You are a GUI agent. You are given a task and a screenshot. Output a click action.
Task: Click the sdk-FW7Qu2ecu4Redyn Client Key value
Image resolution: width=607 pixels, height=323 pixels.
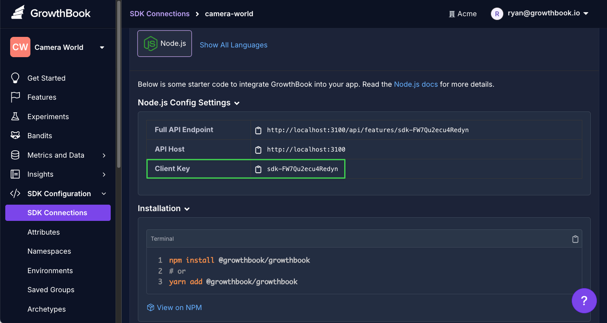[x=302, y=169]
